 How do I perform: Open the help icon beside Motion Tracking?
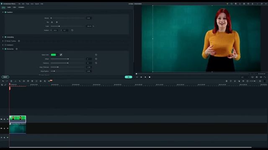pos(19,41)
